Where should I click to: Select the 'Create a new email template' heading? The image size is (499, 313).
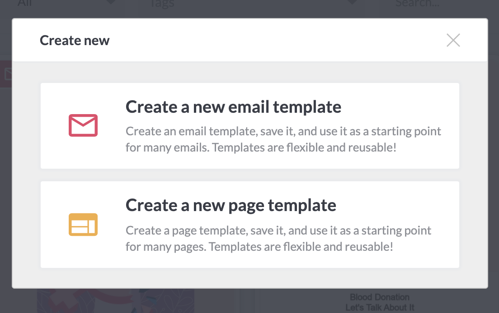coord(233,106)
